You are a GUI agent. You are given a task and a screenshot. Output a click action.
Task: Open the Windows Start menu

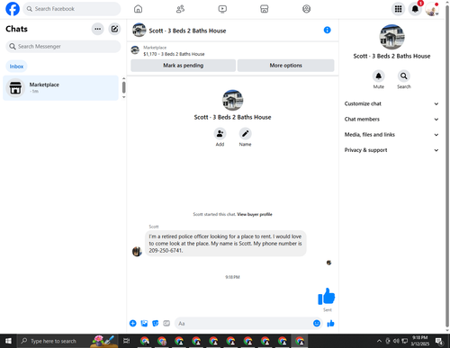[x=8, y=341]
